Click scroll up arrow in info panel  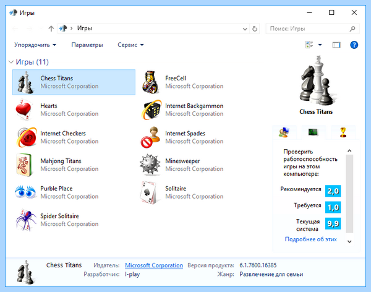[x=349, y=151]
